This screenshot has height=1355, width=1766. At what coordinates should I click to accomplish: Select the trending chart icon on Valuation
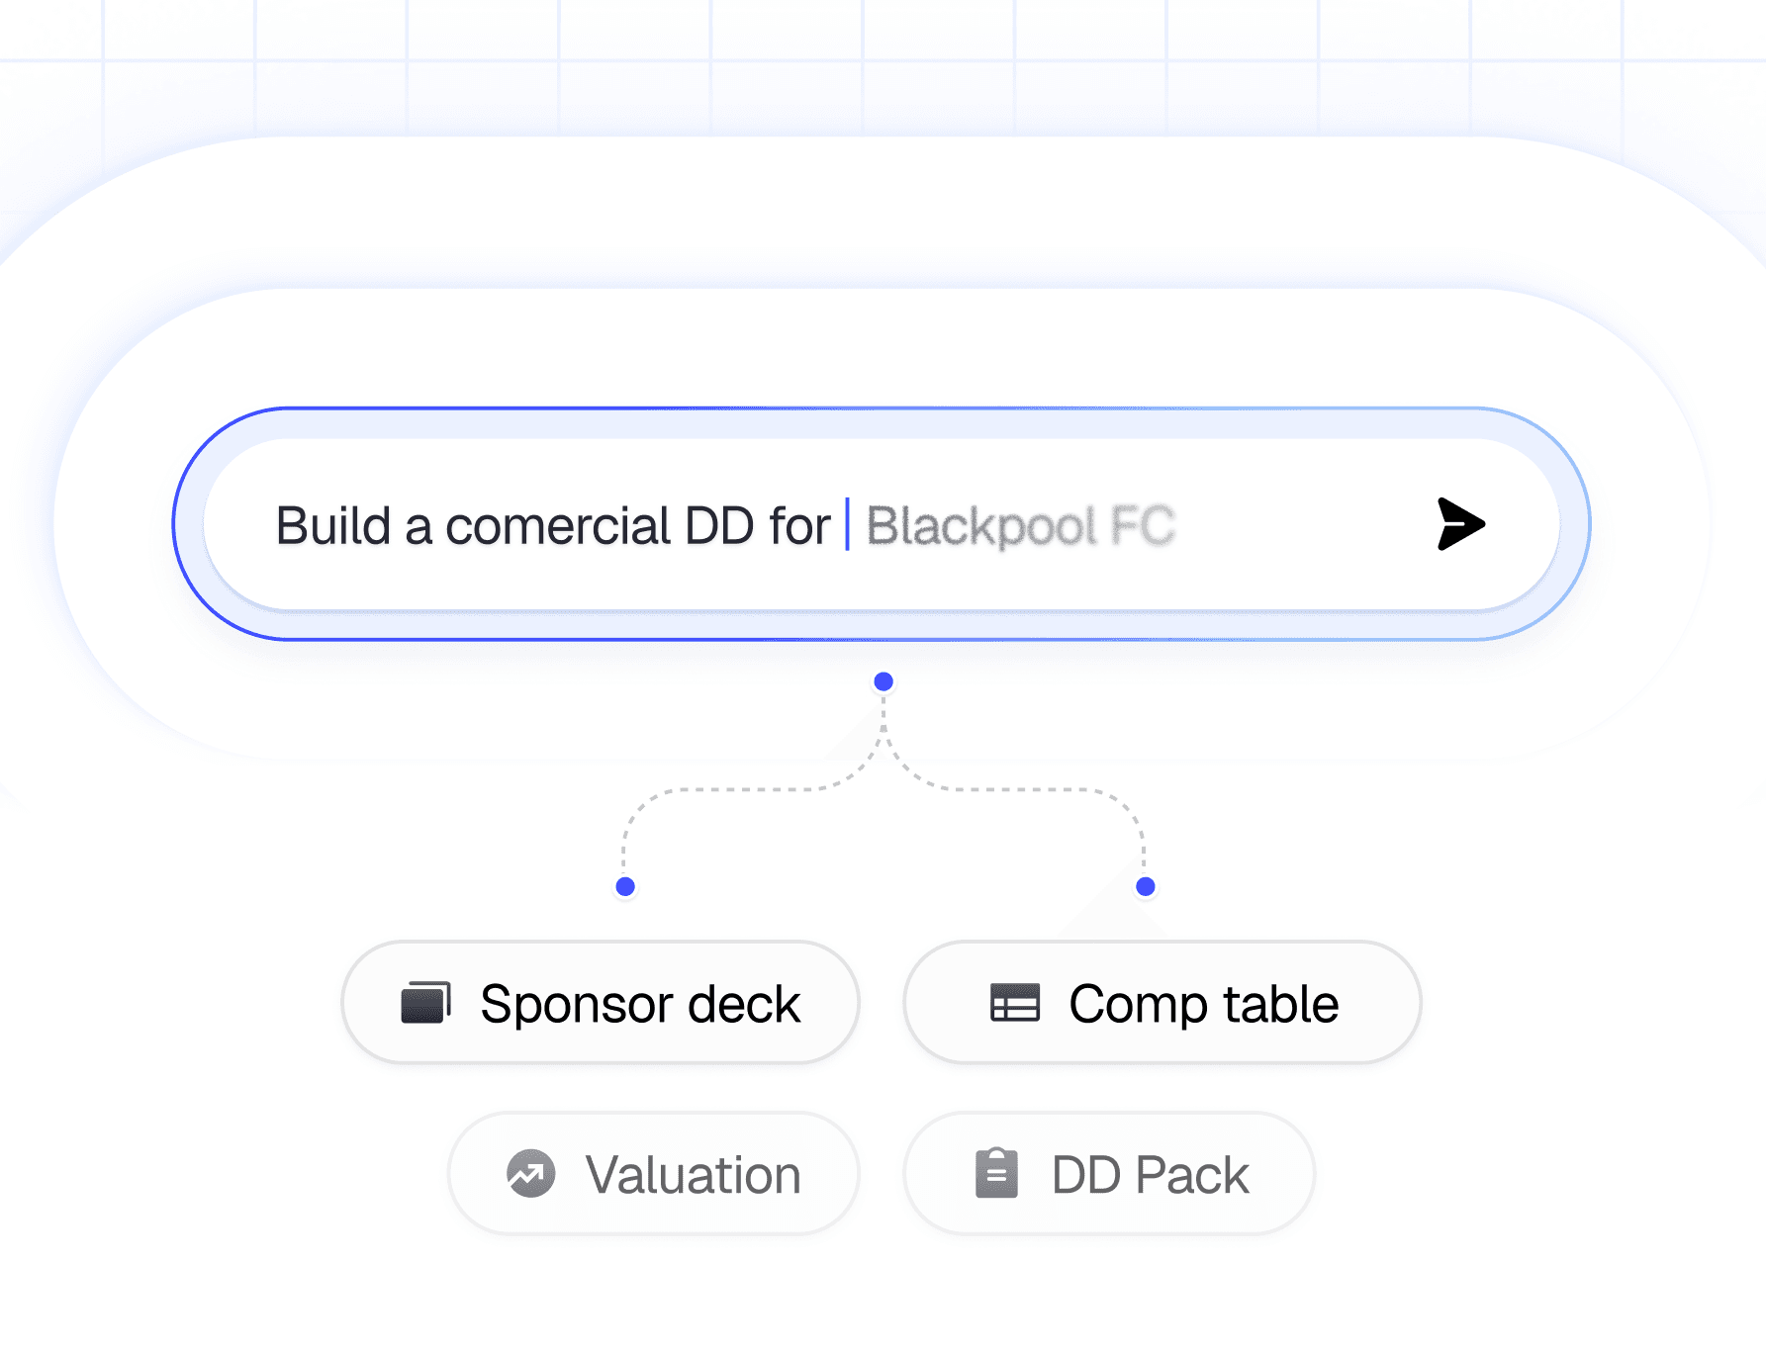click(531, 1173)
